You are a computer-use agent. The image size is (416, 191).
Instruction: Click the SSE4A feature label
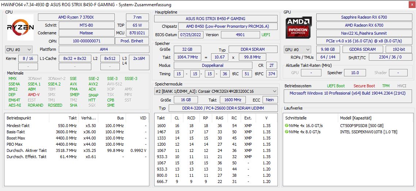[x=14, y=84]
